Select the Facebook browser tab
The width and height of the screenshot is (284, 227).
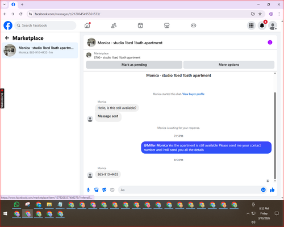(13, 5)
